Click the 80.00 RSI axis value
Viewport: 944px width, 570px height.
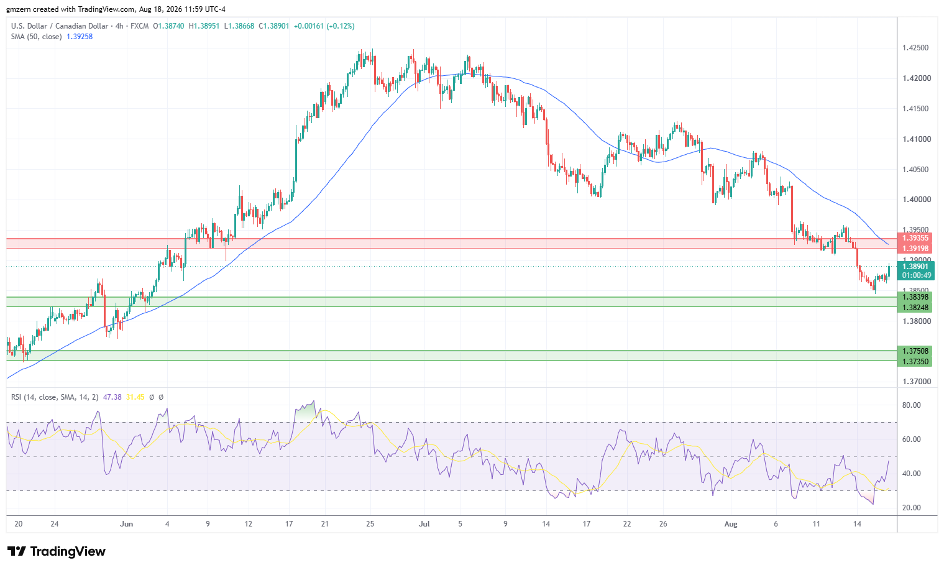(x=911, y=405)
